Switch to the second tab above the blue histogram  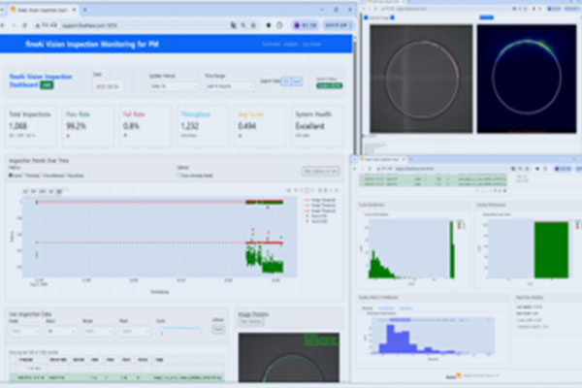pyautogui.click(x=386, y=308)
